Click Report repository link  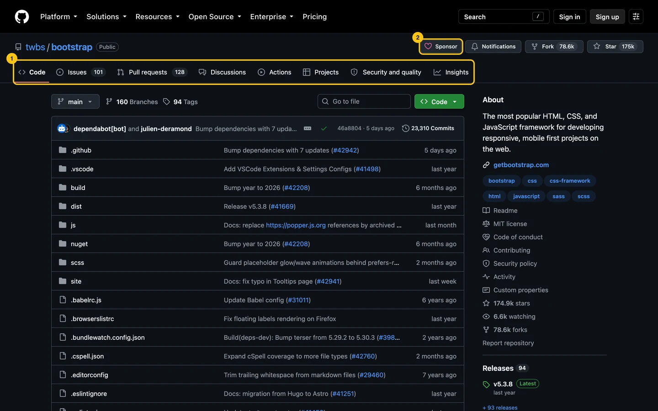(508, 343)
